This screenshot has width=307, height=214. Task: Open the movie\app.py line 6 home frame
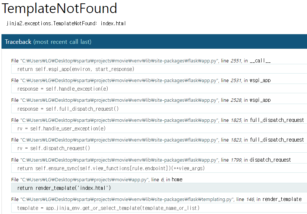tap(85, 180)
